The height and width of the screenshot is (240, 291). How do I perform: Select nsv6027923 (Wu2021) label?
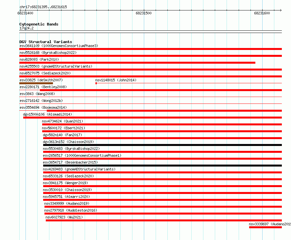coord(64,217)
